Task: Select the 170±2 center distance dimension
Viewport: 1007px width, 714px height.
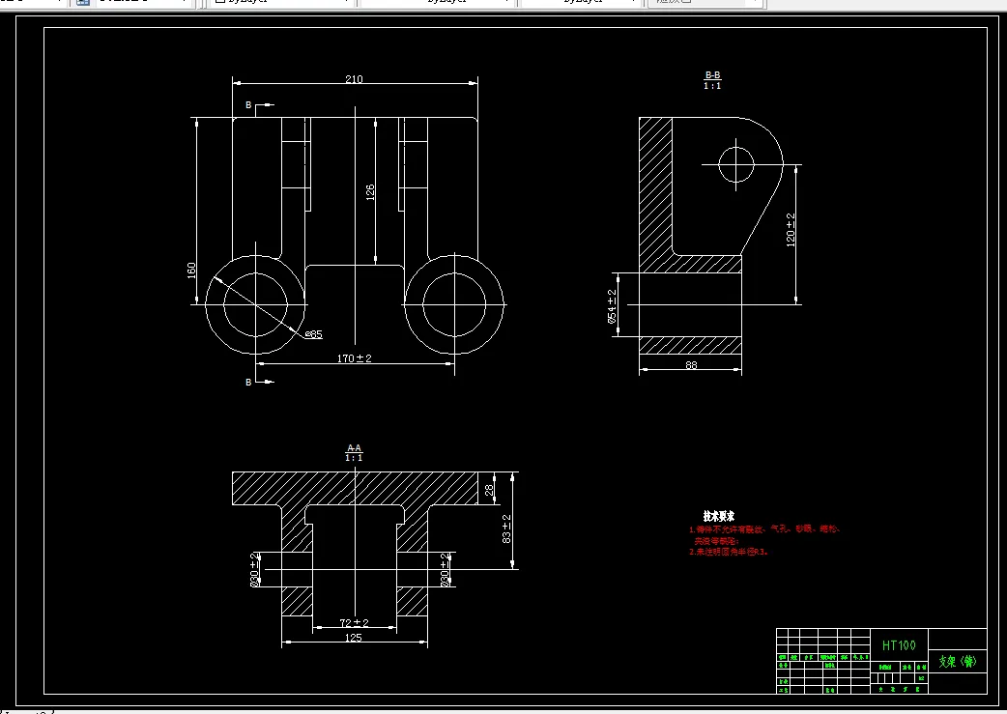Action: tap(355, 358)
